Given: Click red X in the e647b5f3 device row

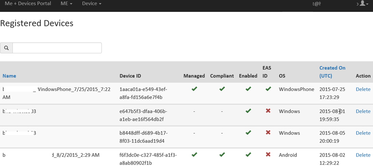Looking at the screenshot, I should click(268, 111).
